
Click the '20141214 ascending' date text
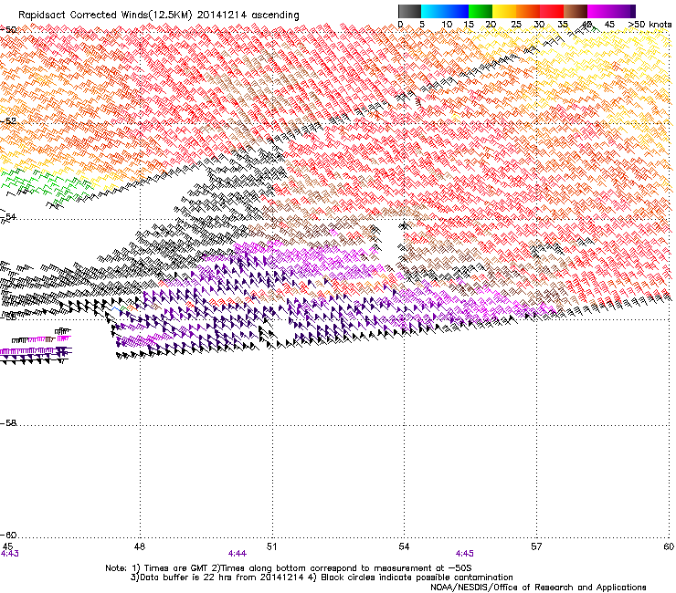(x=248, y=16)
